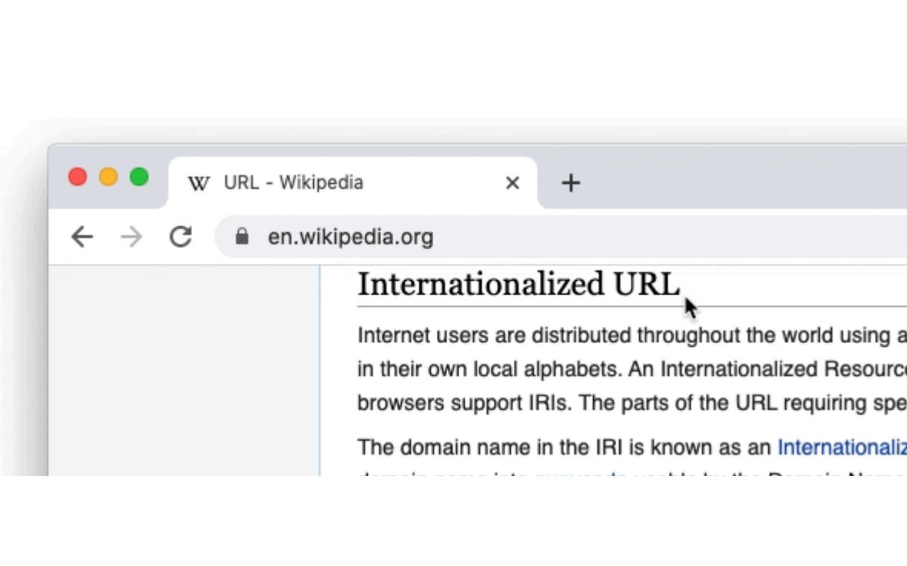Open a new browser tab with the plus icon
The width and height of the screenshot is (907, 566).
click(570, 183)
